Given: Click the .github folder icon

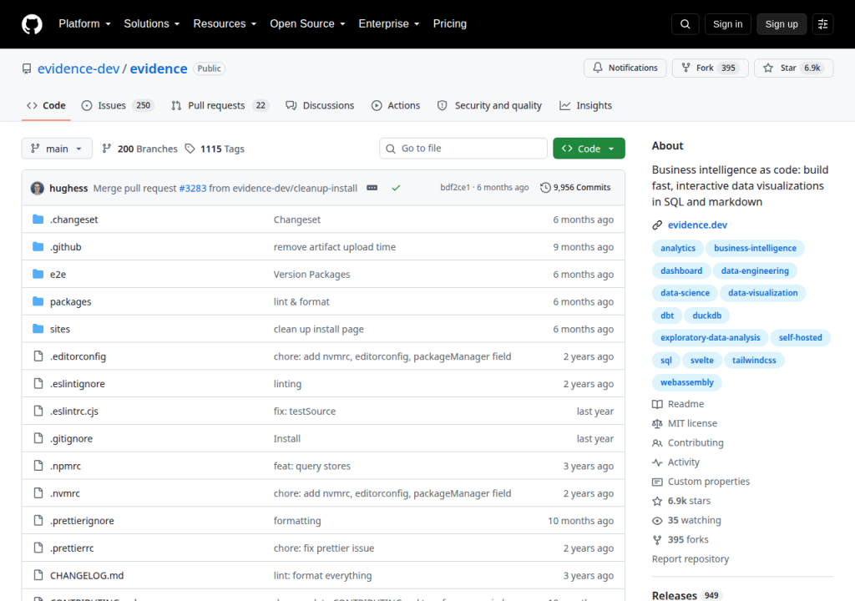Looking at the screenshot, I should click(38, 246).
